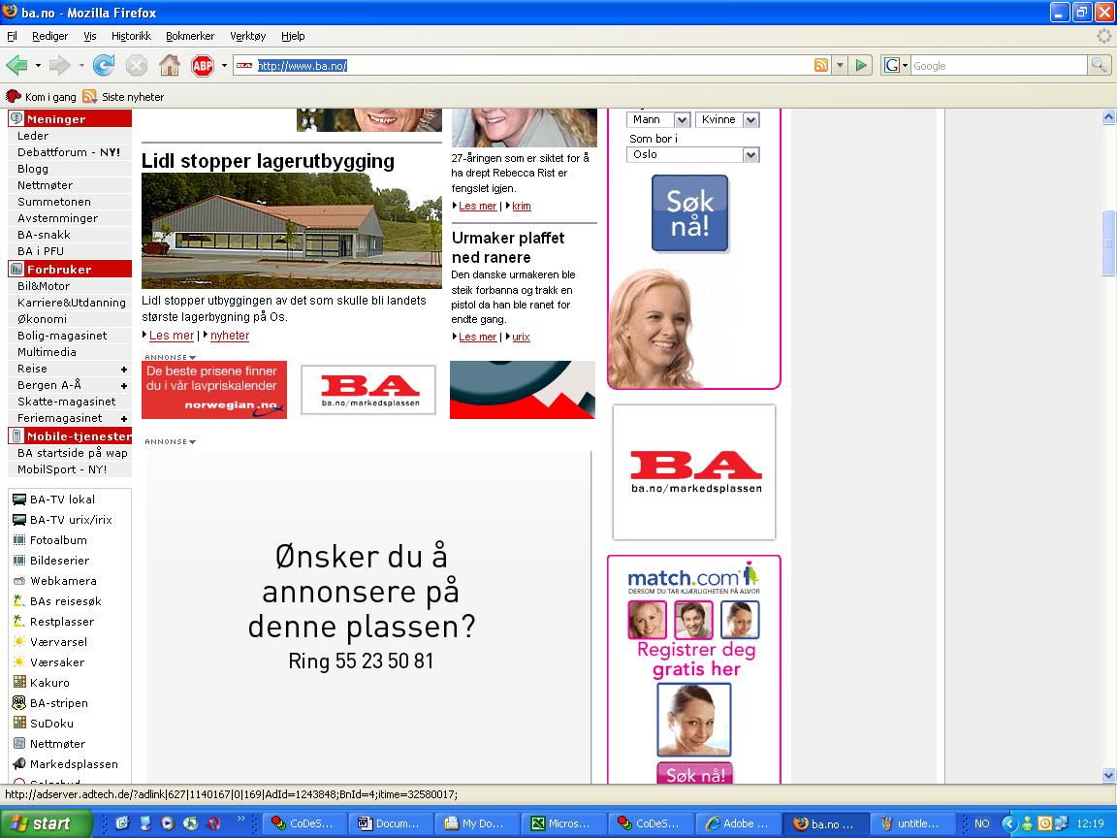Open the Kvinne dropdown in the ad
This screenshot has width=1117, height=838.
click(x=727, y=119)
